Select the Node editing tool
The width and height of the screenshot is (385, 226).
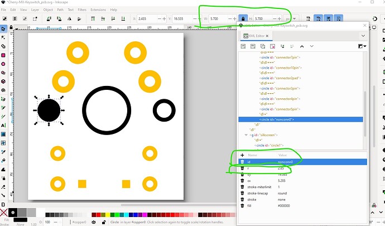(3, 37)
